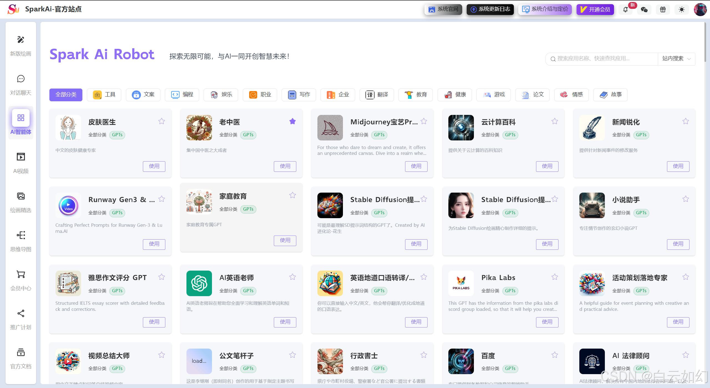Select the 娱乐 category tab
Image resolution: width=710 pixels, height=388 pixels.
tap(221, 95)
